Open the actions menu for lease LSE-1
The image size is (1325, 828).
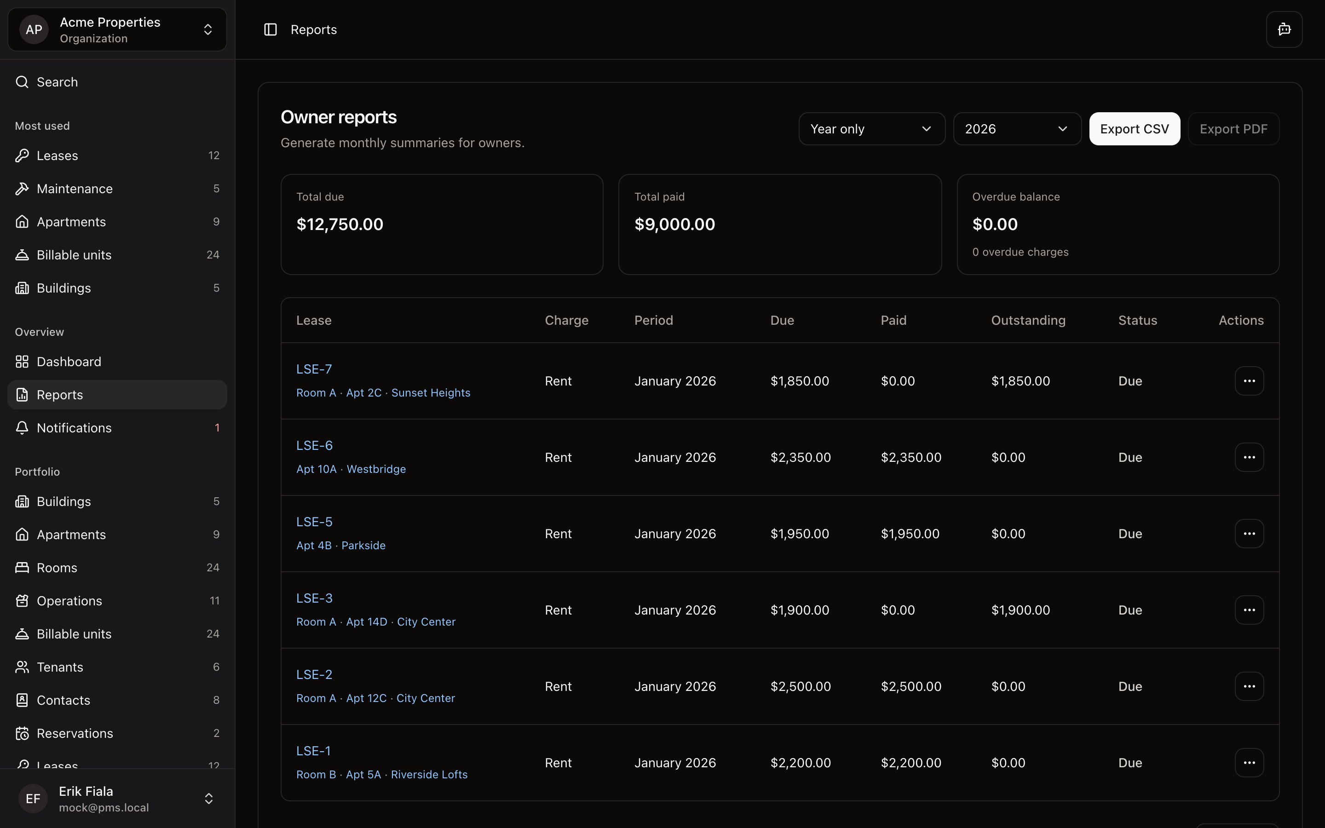tap(1249, 762)
